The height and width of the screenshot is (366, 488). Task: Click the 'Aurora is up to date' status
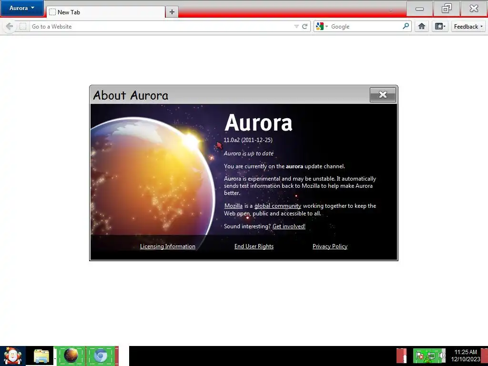[249, 153]
